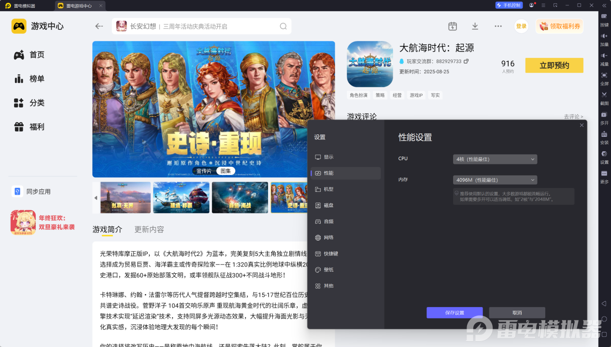Switch to the 图集 gallery view
Image resolution: width=611 pixels, height=347 pixels.
tap(226, 171)
